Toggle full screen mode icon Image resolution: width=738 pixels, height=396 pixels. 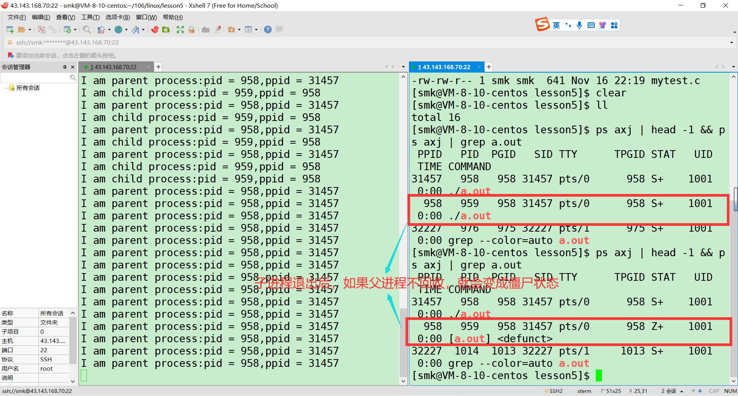click(180, 30)
